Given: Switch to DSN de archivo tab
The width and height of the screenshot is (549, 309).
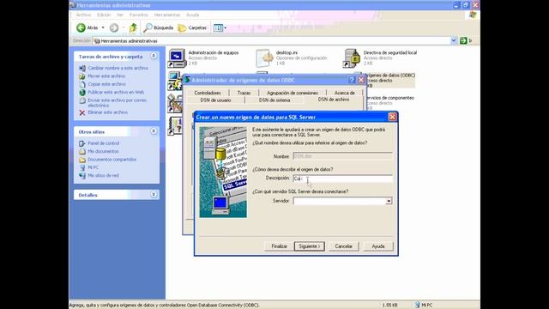Looking at the screenshot, I should coord(334,100).
